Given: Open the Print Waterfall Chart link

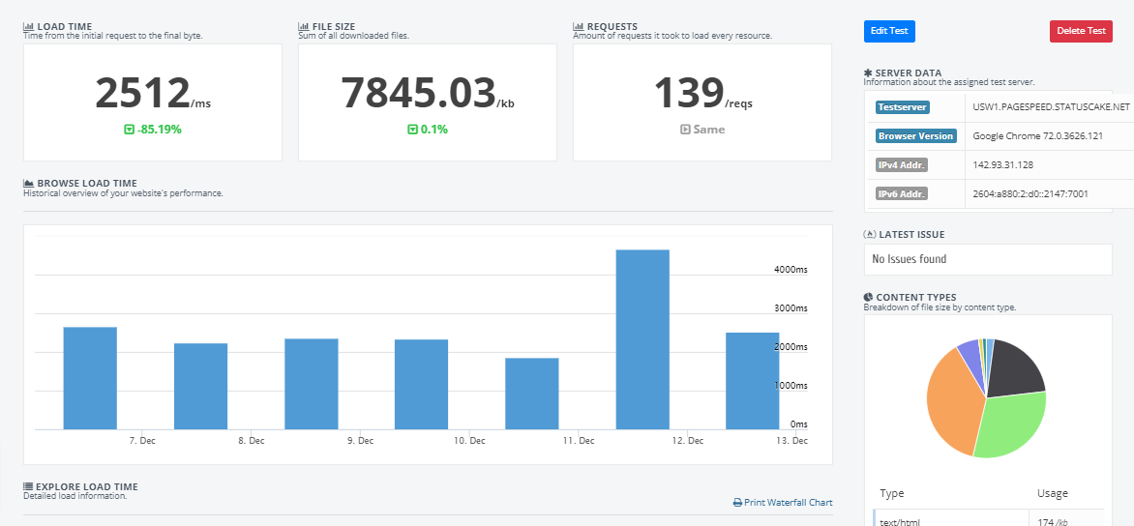Looking at the screenshot, I should [x=788, y=503].
